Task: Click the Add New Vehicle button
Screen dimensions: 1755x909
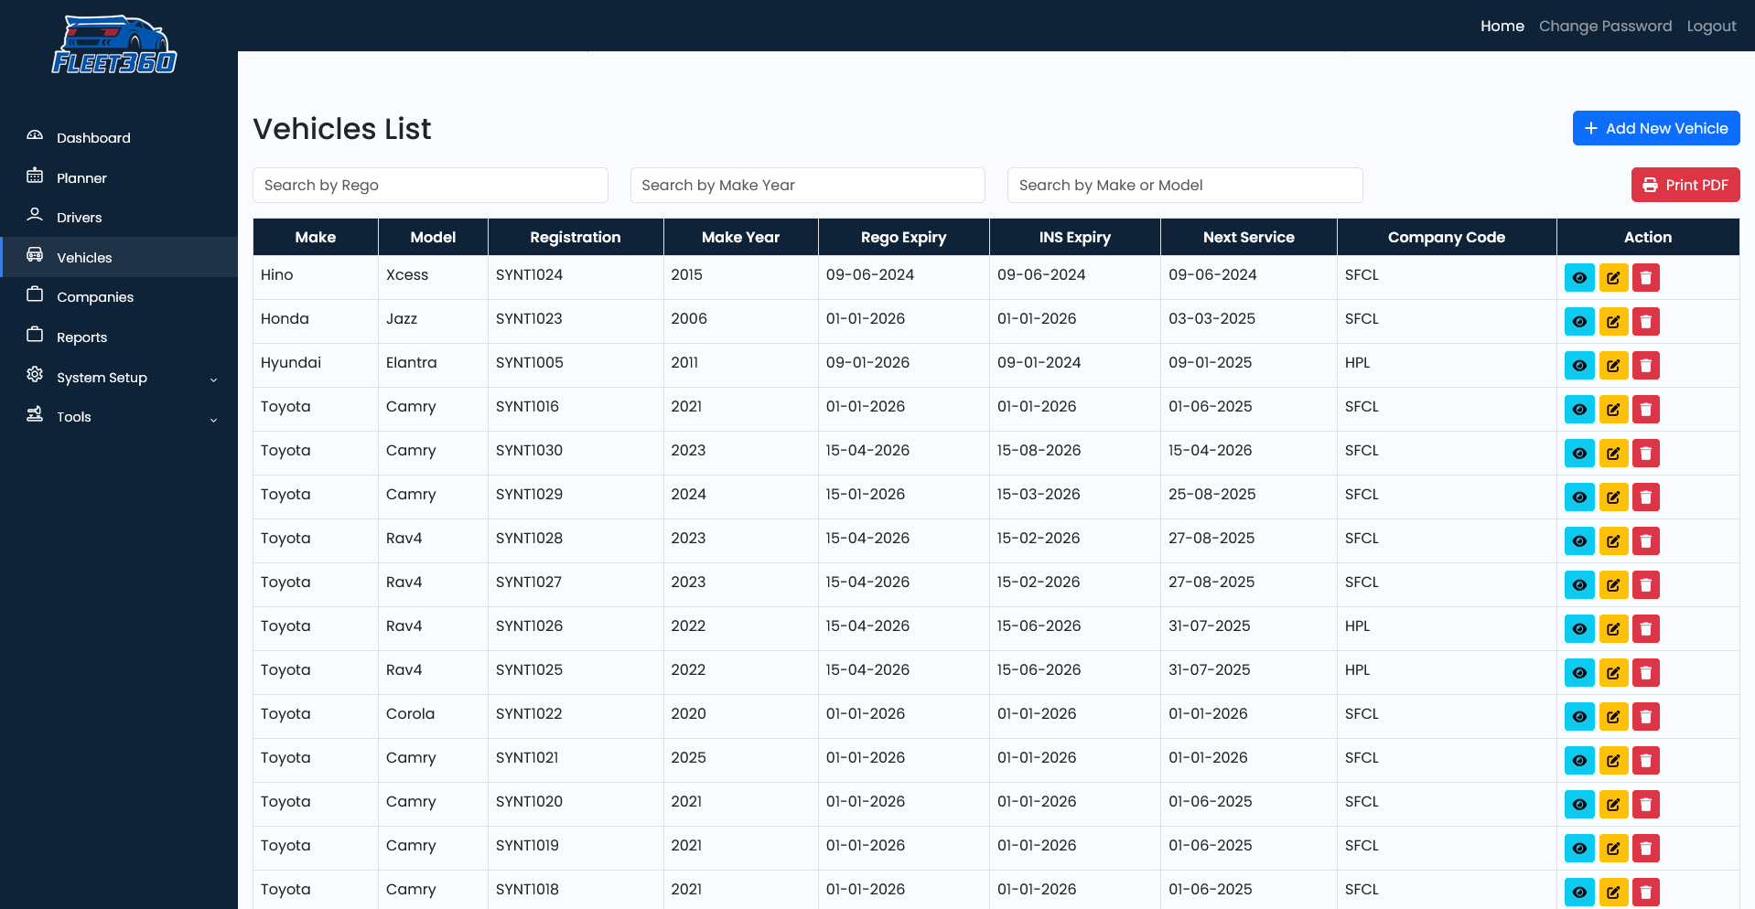Action: [1655, 128]
